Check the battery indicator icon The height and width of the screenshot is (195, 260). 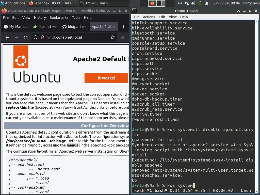click(x=200, y=3)
